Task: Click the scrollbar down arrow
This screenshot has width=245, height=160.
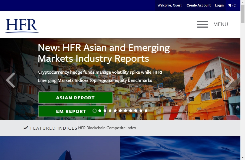Action: (243, 158)
